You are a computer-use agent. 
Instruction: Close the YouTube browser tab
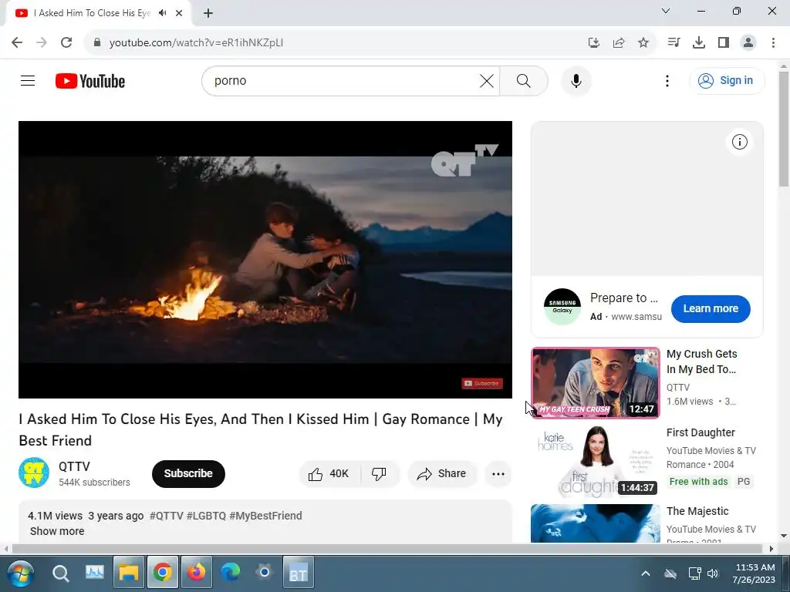(x=179, y=13)
